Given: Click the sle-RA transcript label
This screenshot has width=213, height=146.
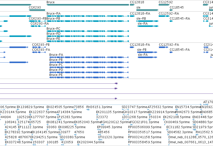Looking at the screenshot, I should 143,24.
